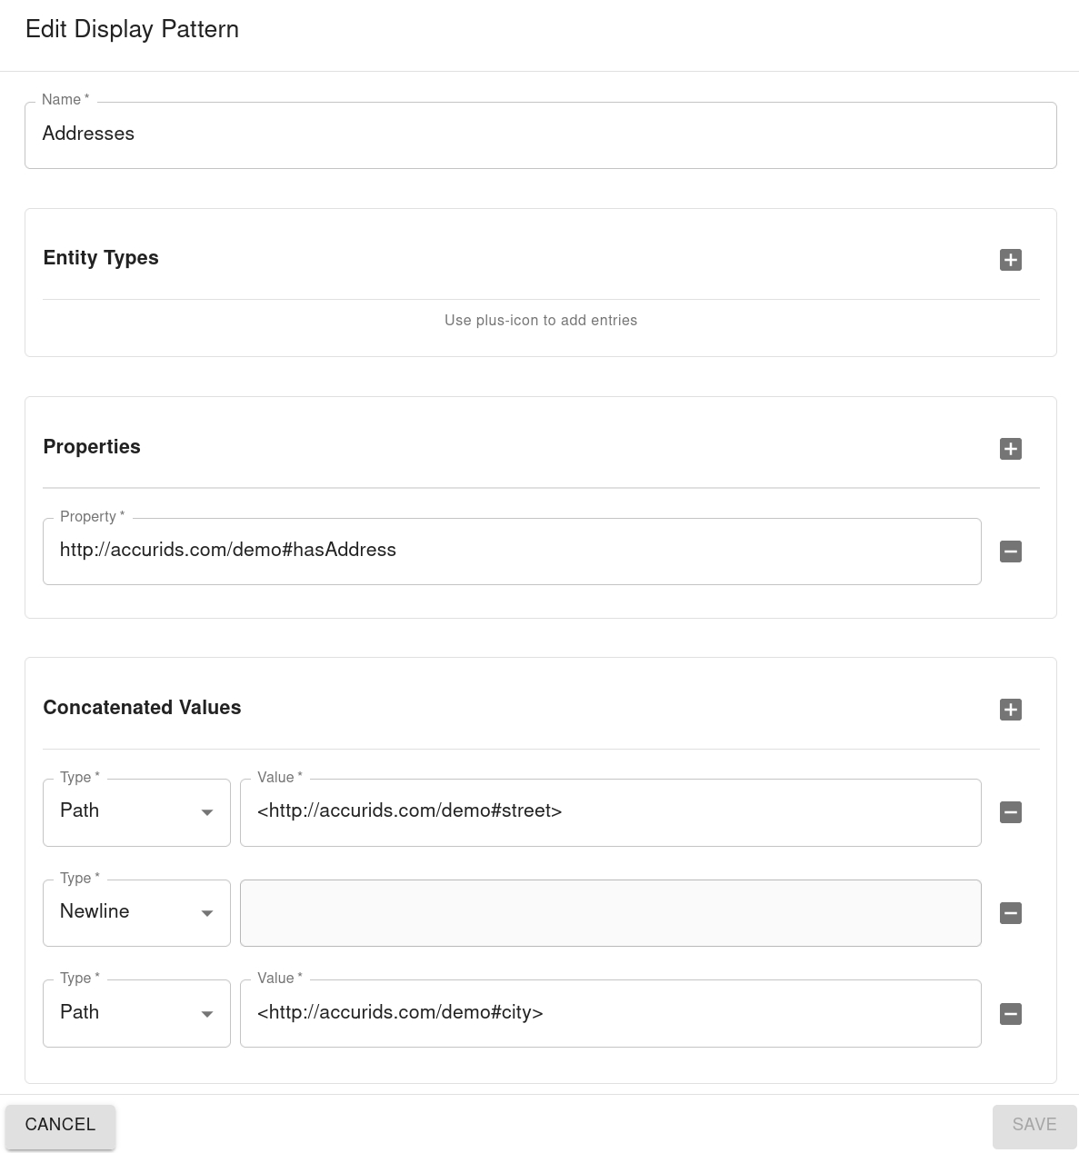Viewport: 1079px width, 1153px height.
Task: Select the Property field containing hasAddress URL
Action: tap(512, 551)
